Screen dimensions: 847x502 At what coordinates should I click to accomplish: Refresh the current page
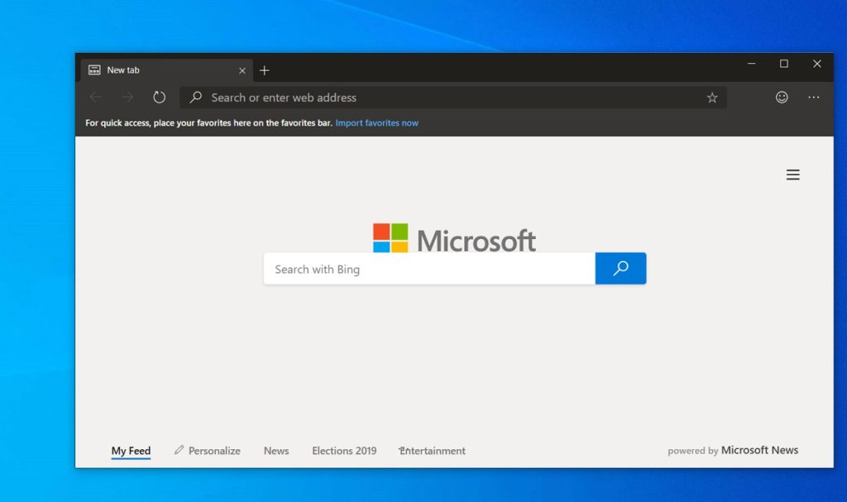[x=160, y=97]
